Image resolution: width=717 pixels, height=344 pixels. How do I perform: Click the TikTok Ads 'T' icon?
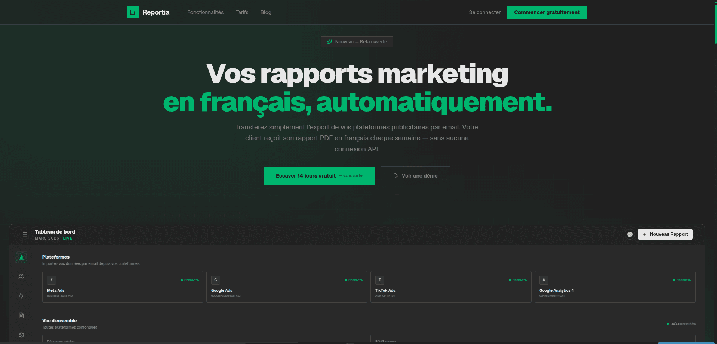point(380,280)
